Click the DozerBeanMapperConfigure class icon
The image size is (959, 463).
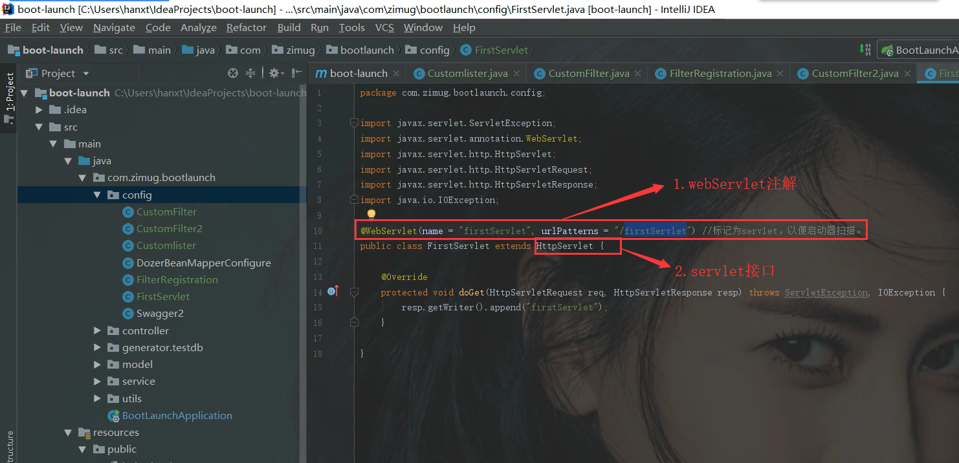coord(128,263)
